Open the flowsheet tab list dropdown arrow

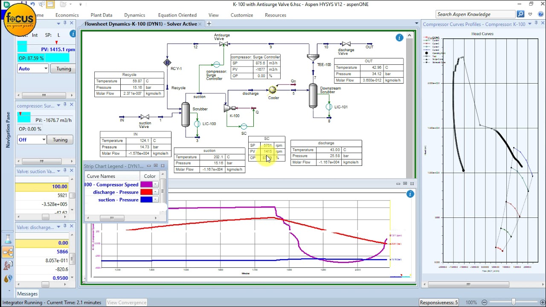coord(416,23)
